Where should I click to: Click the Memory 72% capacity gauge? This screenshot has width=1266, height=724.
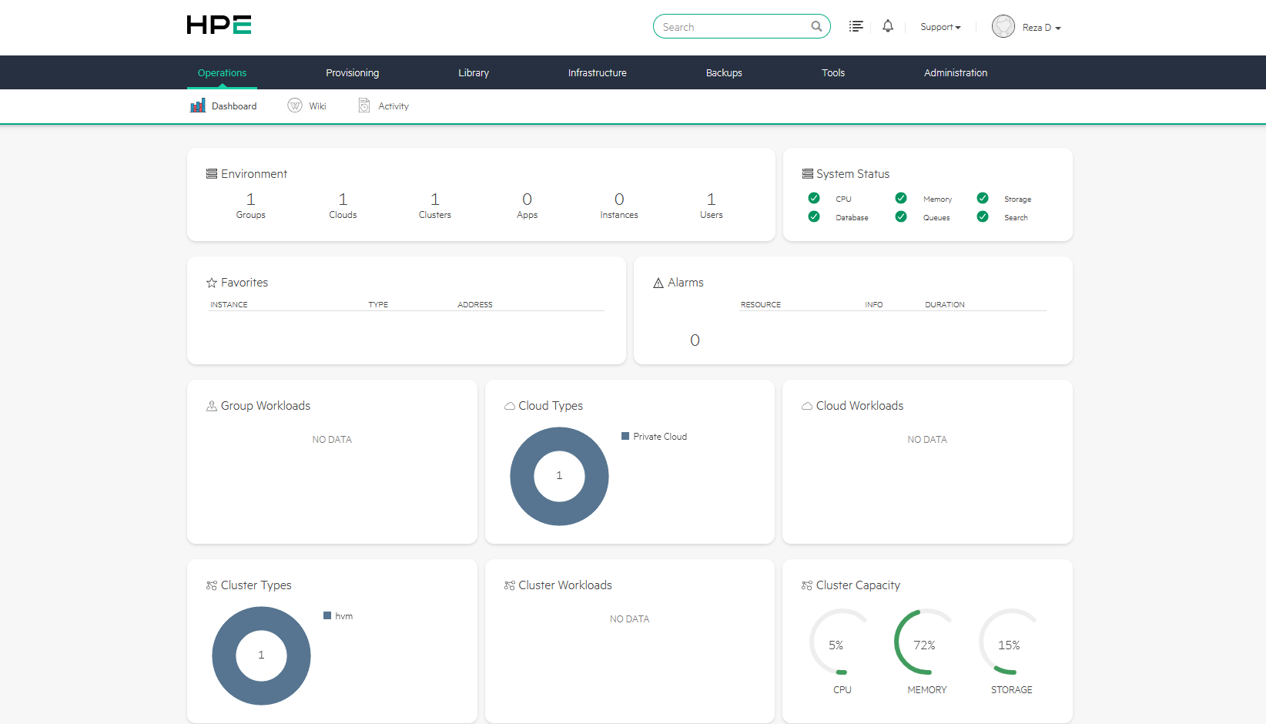tap(925, 644)
